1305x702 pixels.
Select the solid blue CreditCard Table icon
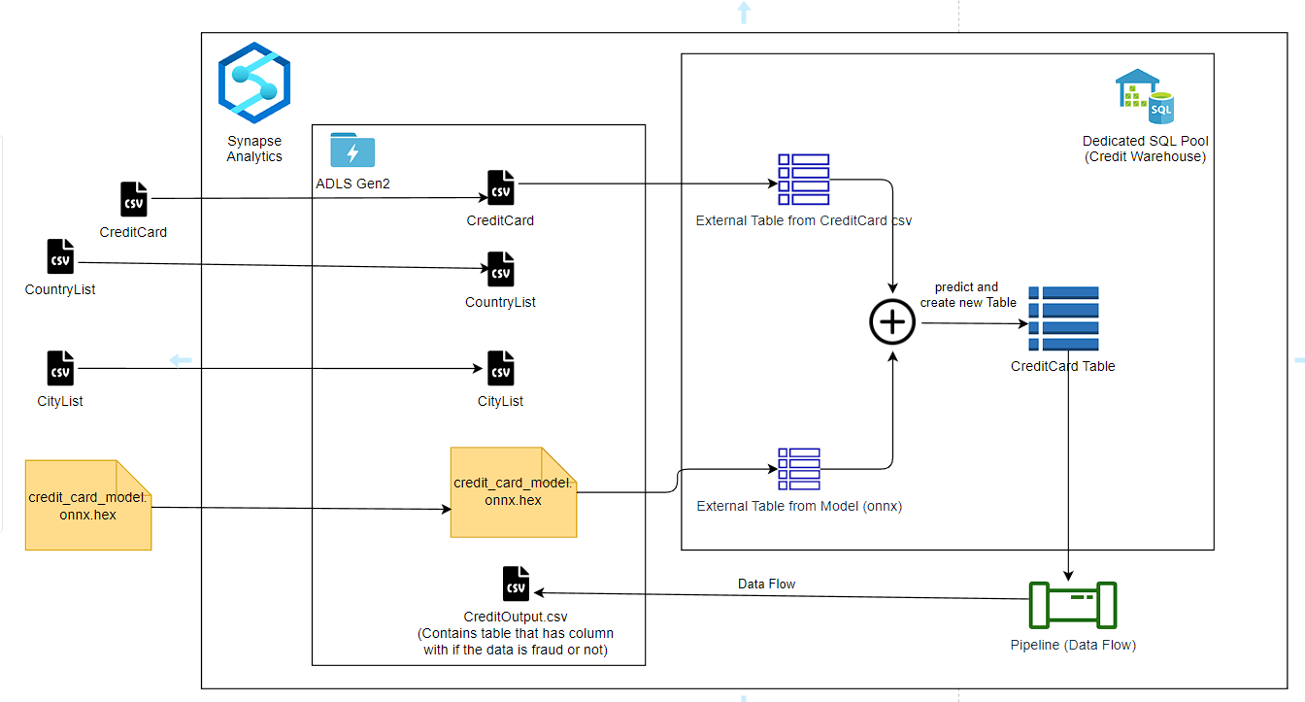click(1063, 318)
